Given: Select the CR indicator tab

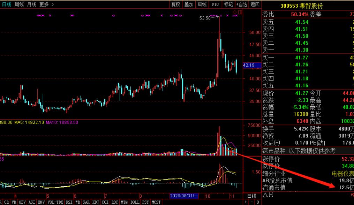Looking at the screenshot, I should [x=7, y=202].
